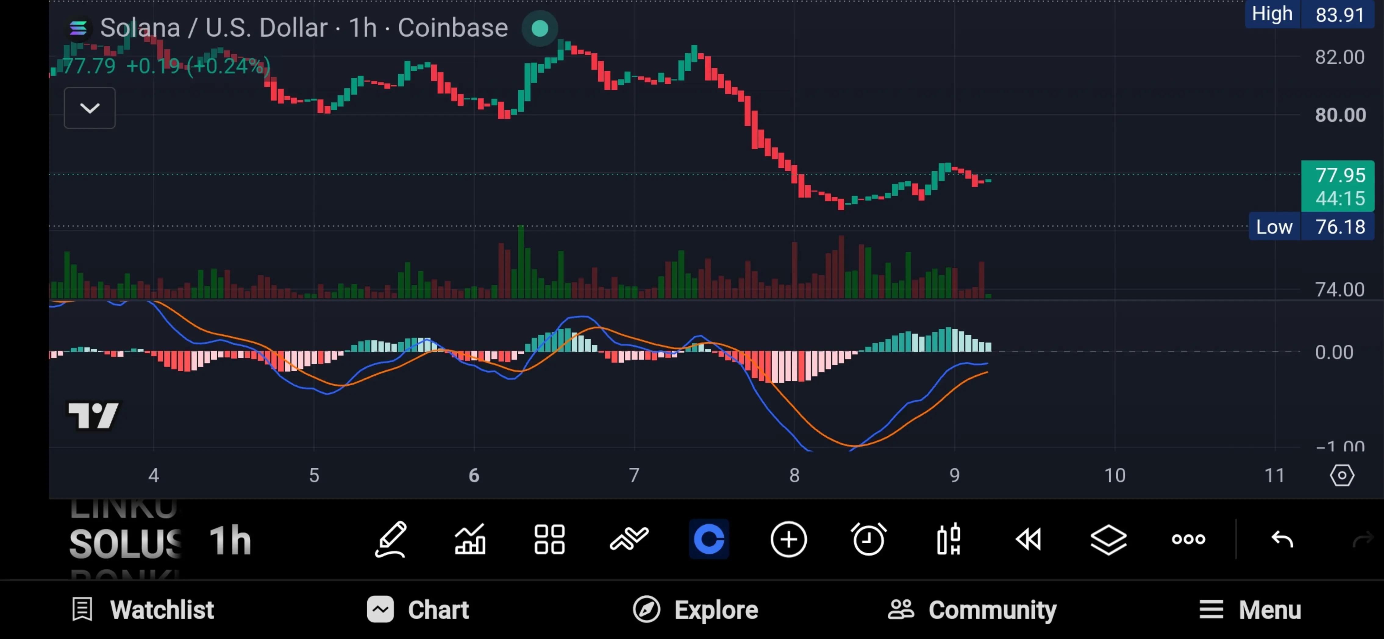The image size is (1384, 639).
Task: Tap the date label 10 on the time axis
Action: [x=1114, y=476]
